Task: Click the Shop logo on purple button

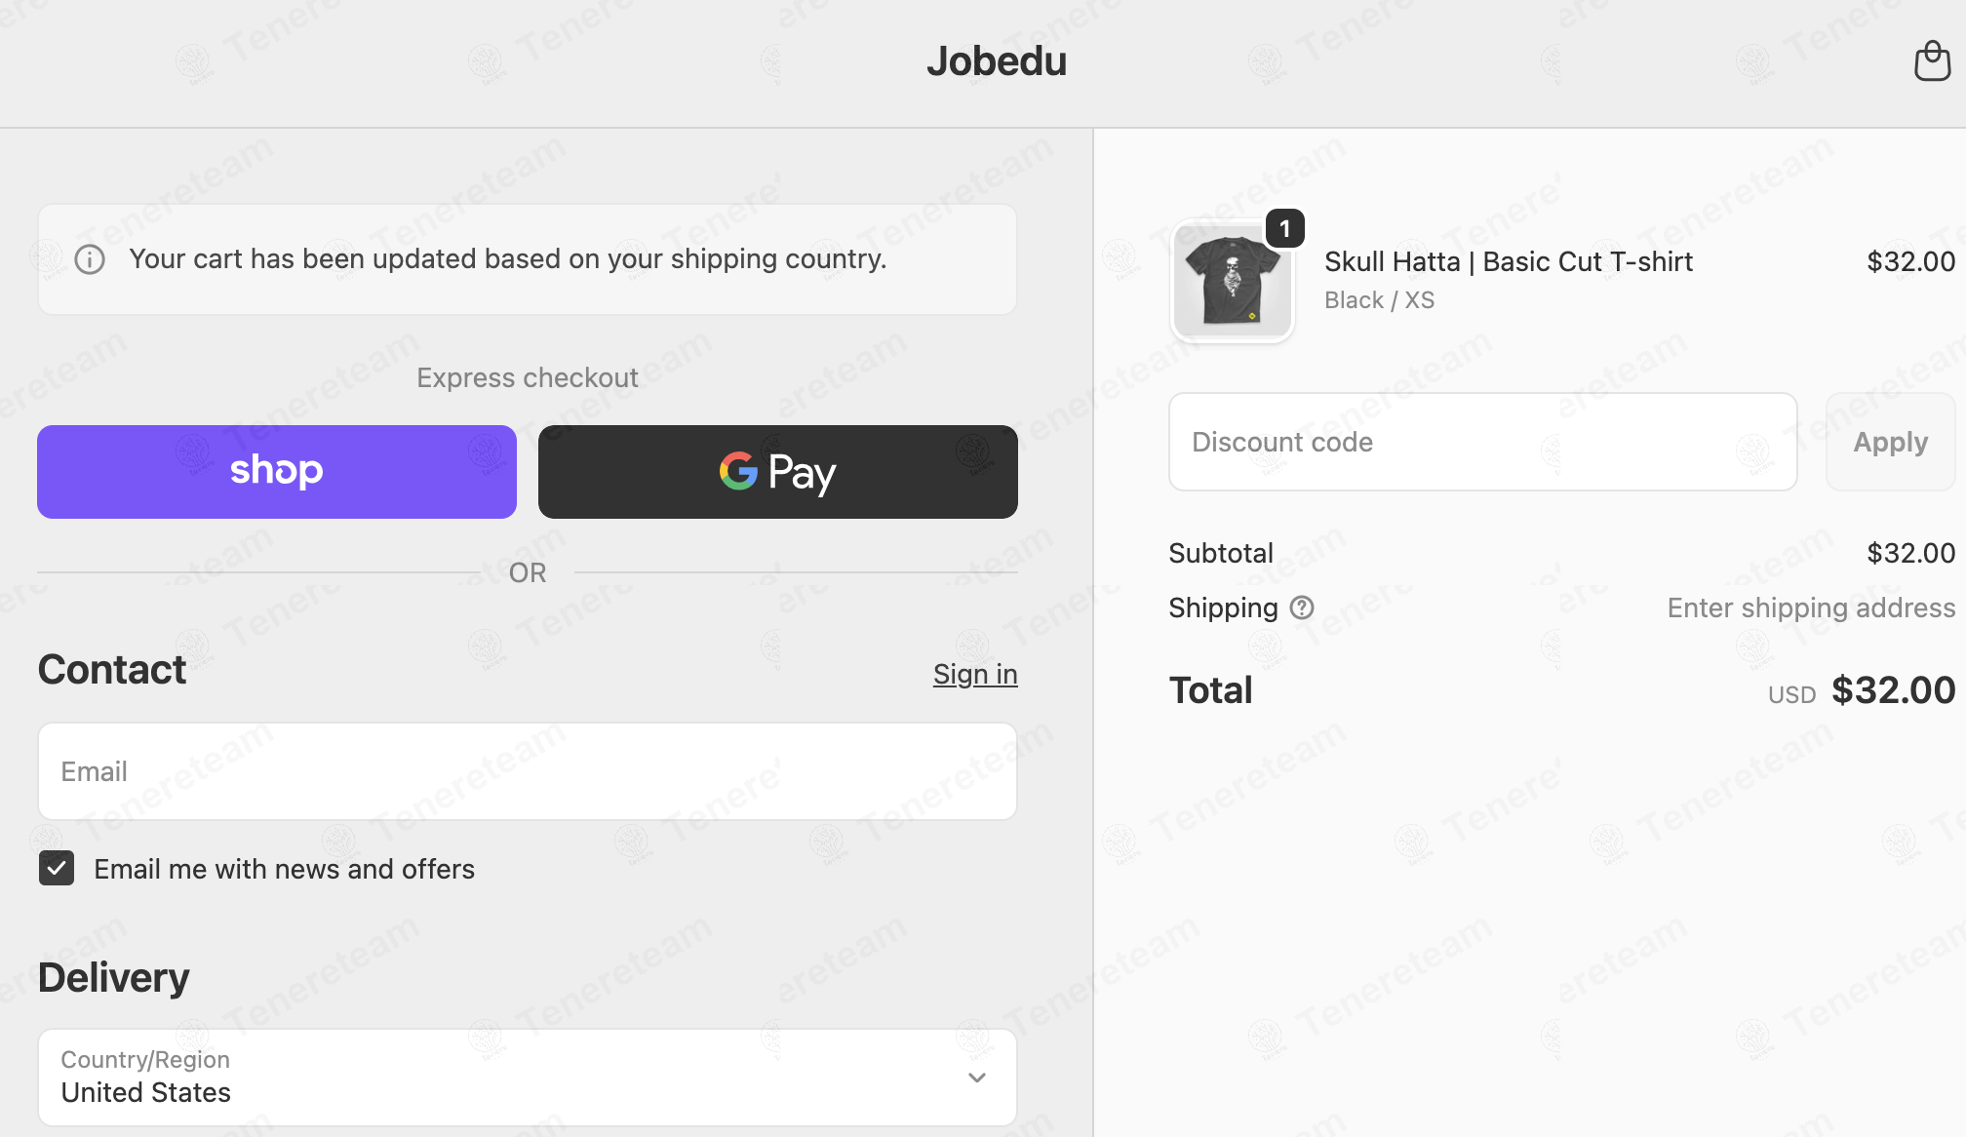Action: click(x=277, y=471)
